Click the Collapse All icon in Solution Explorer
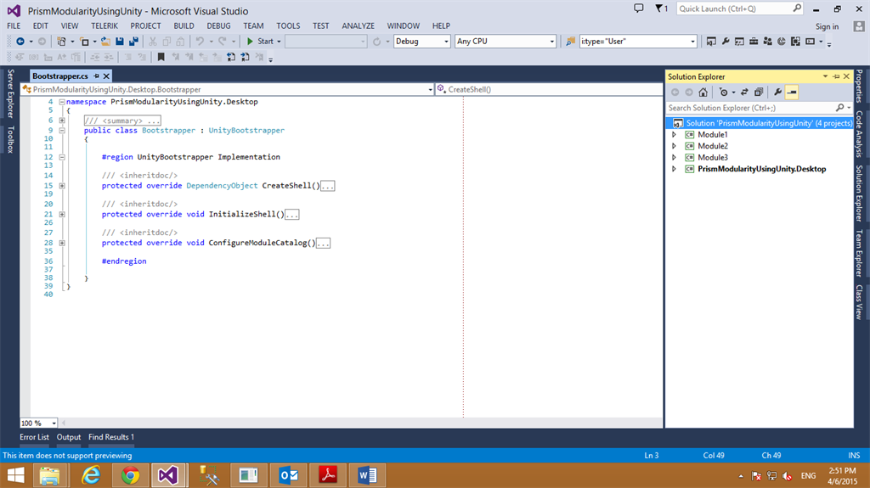Screen dimensions: 870x488 point(759,92)
